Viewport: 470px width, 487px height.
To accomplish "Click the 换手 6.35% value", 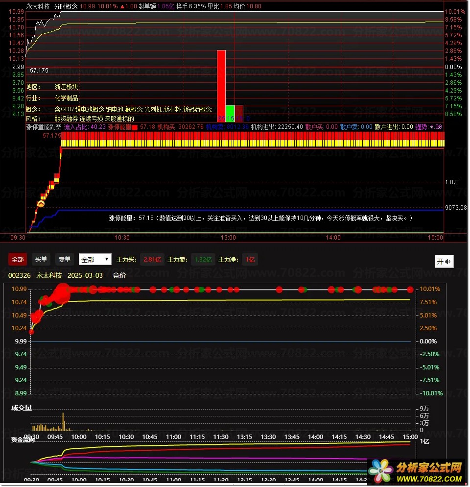I will click(x=191, y=6).
